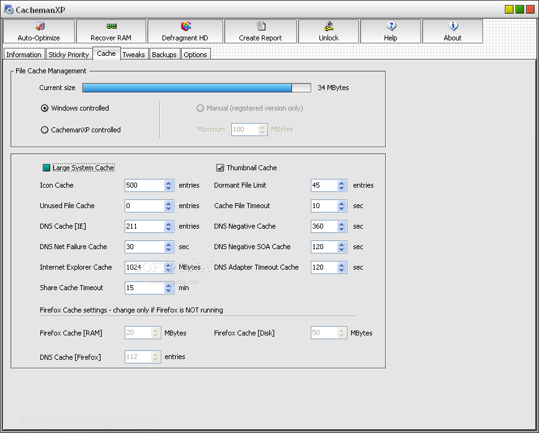Click the Firefox Cache [Disk] spinner arrows
This screenshot has width=539, height=433.
click(x=342, y=333)
